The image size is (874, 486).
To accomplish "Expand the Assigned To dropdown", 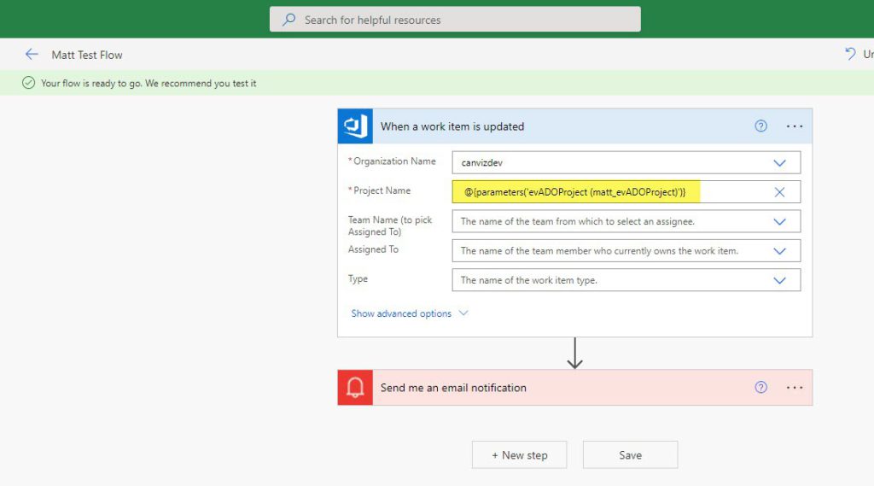I will (x=779, y=251).
